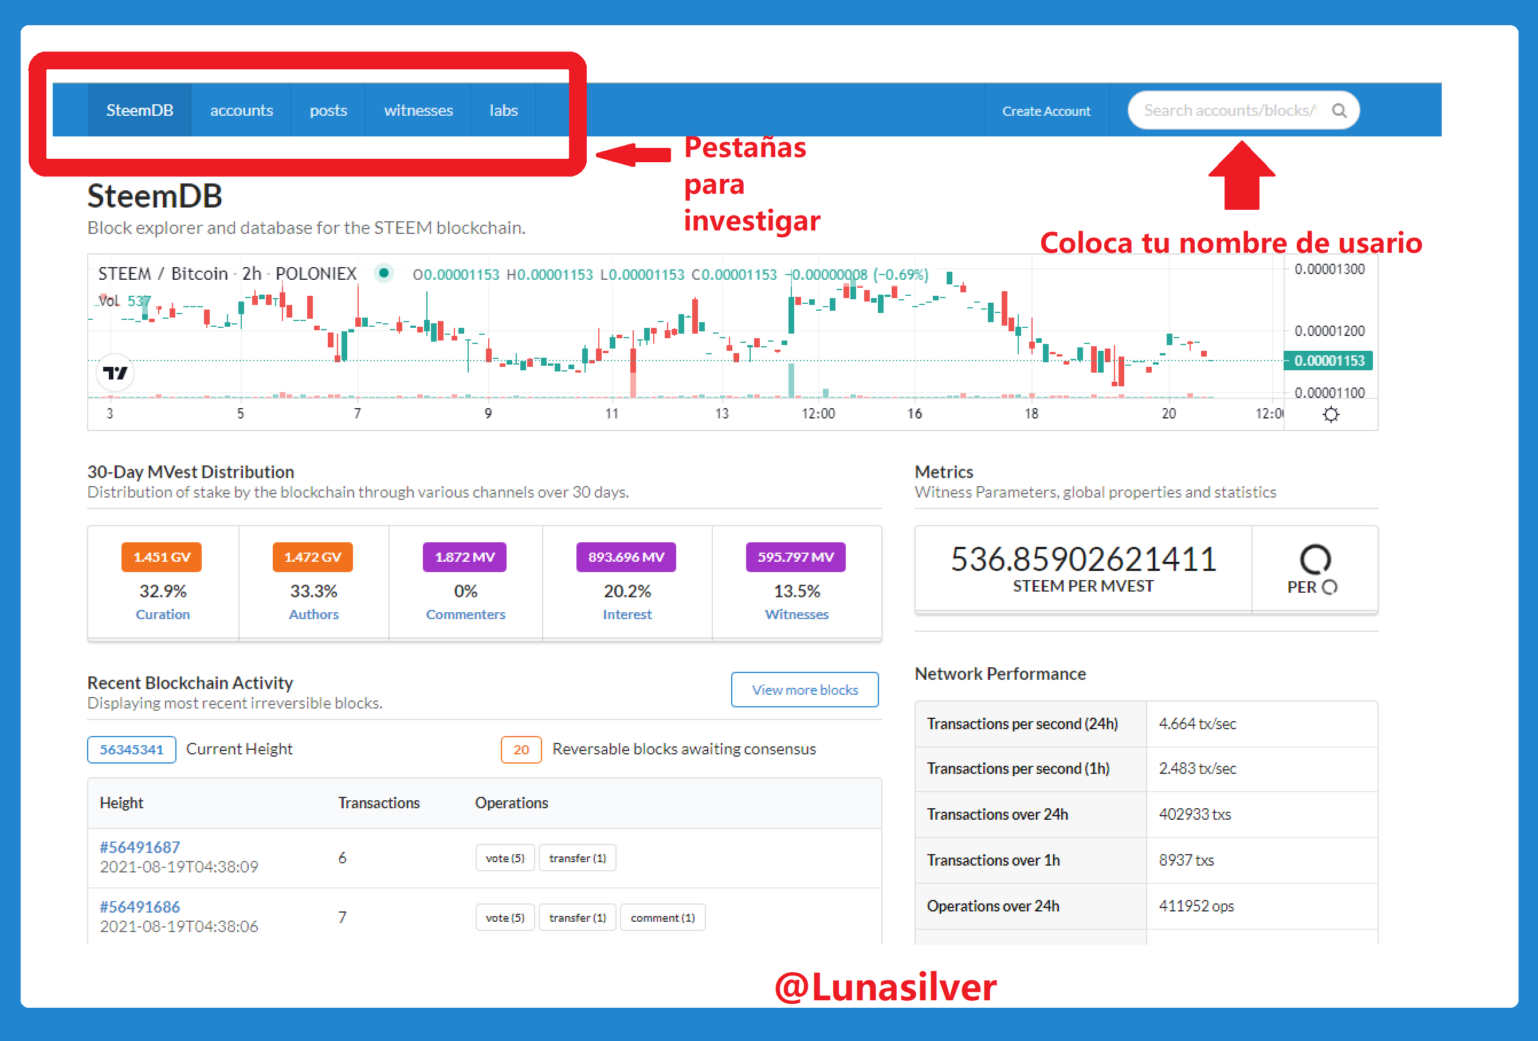Click transfer (1) tag in block #56491686
1538x1041 pixels.
click(577, 917)
